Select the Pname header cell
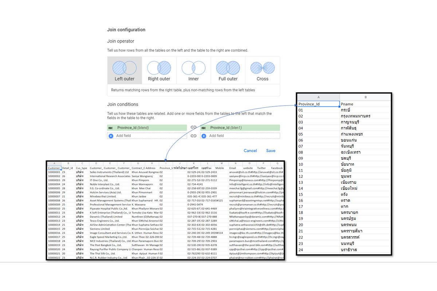The image size is (437, 291). [x=365, y=104]
